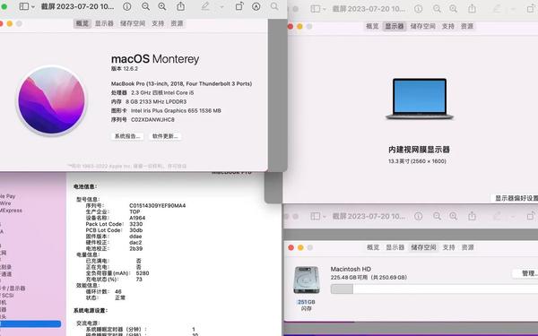Screen dimensions: 538x336
Task: Click the Macintosh HD drive icon
Action: (307, 280)
